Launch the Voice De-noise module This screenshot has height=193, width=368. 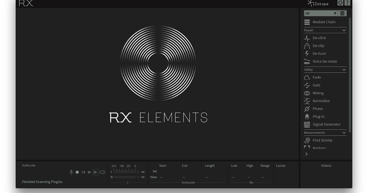click(x=320, y=62)
